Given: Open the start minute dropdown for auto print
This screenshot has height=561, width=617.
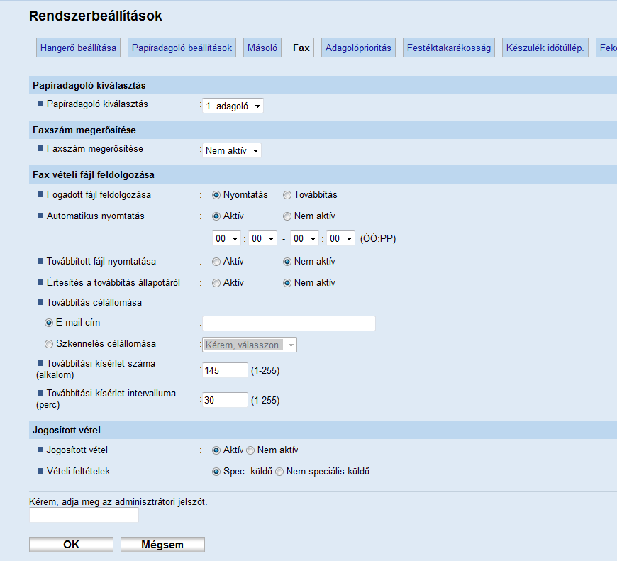Looking at the screenshot, I should click(262, 238).
